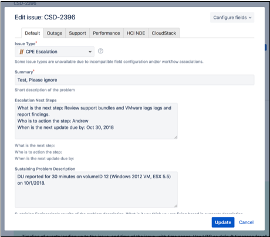Image resolution: width=270 pixels, height=237 pixels.
Task: Select the Default tab
Action: (32, 33)
